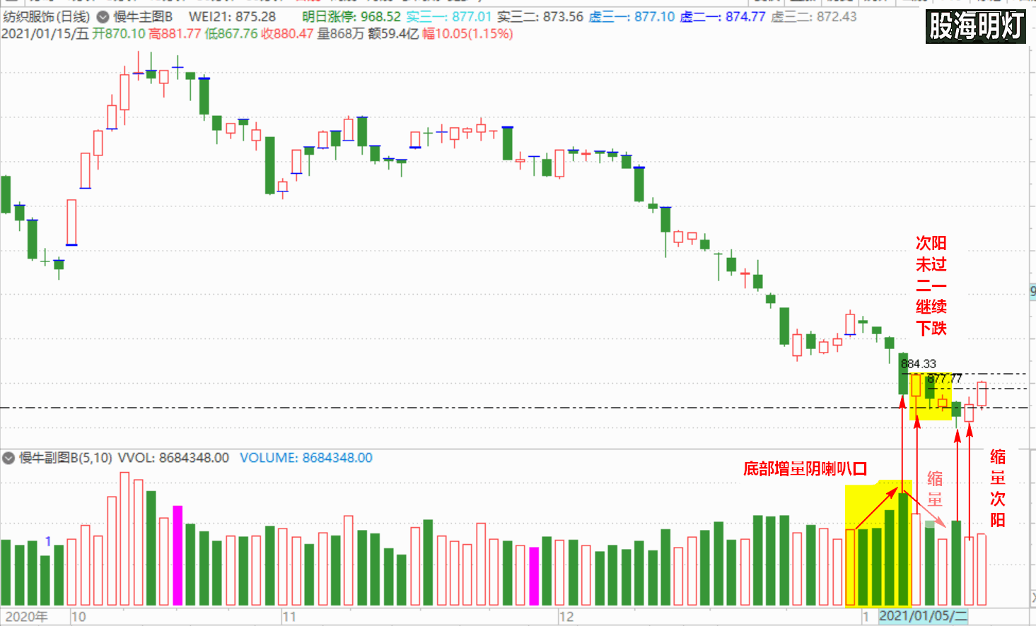Click the magenta volume bar before December
Screen dimensions: 1036x626
tap(534, 577)
